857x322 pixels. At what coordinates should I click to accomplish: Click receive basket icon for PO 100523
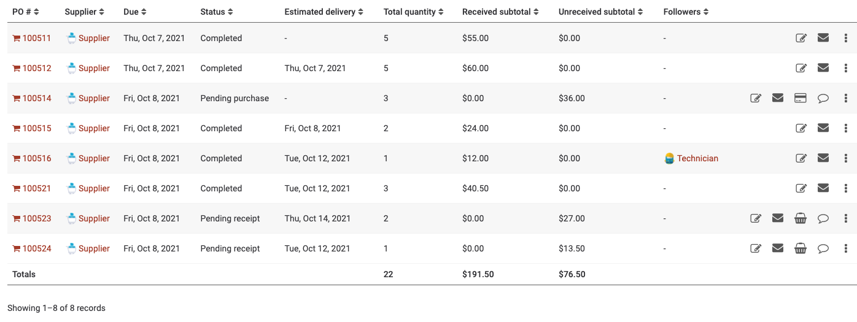(x=801, y=218)
